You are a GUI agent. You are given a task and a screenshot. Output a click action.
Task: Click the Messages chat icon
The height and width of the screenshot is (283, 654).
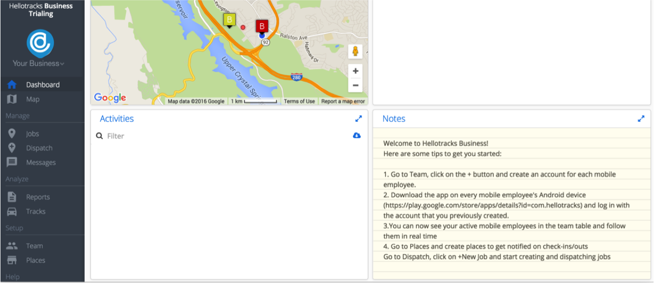pos(12,163)
